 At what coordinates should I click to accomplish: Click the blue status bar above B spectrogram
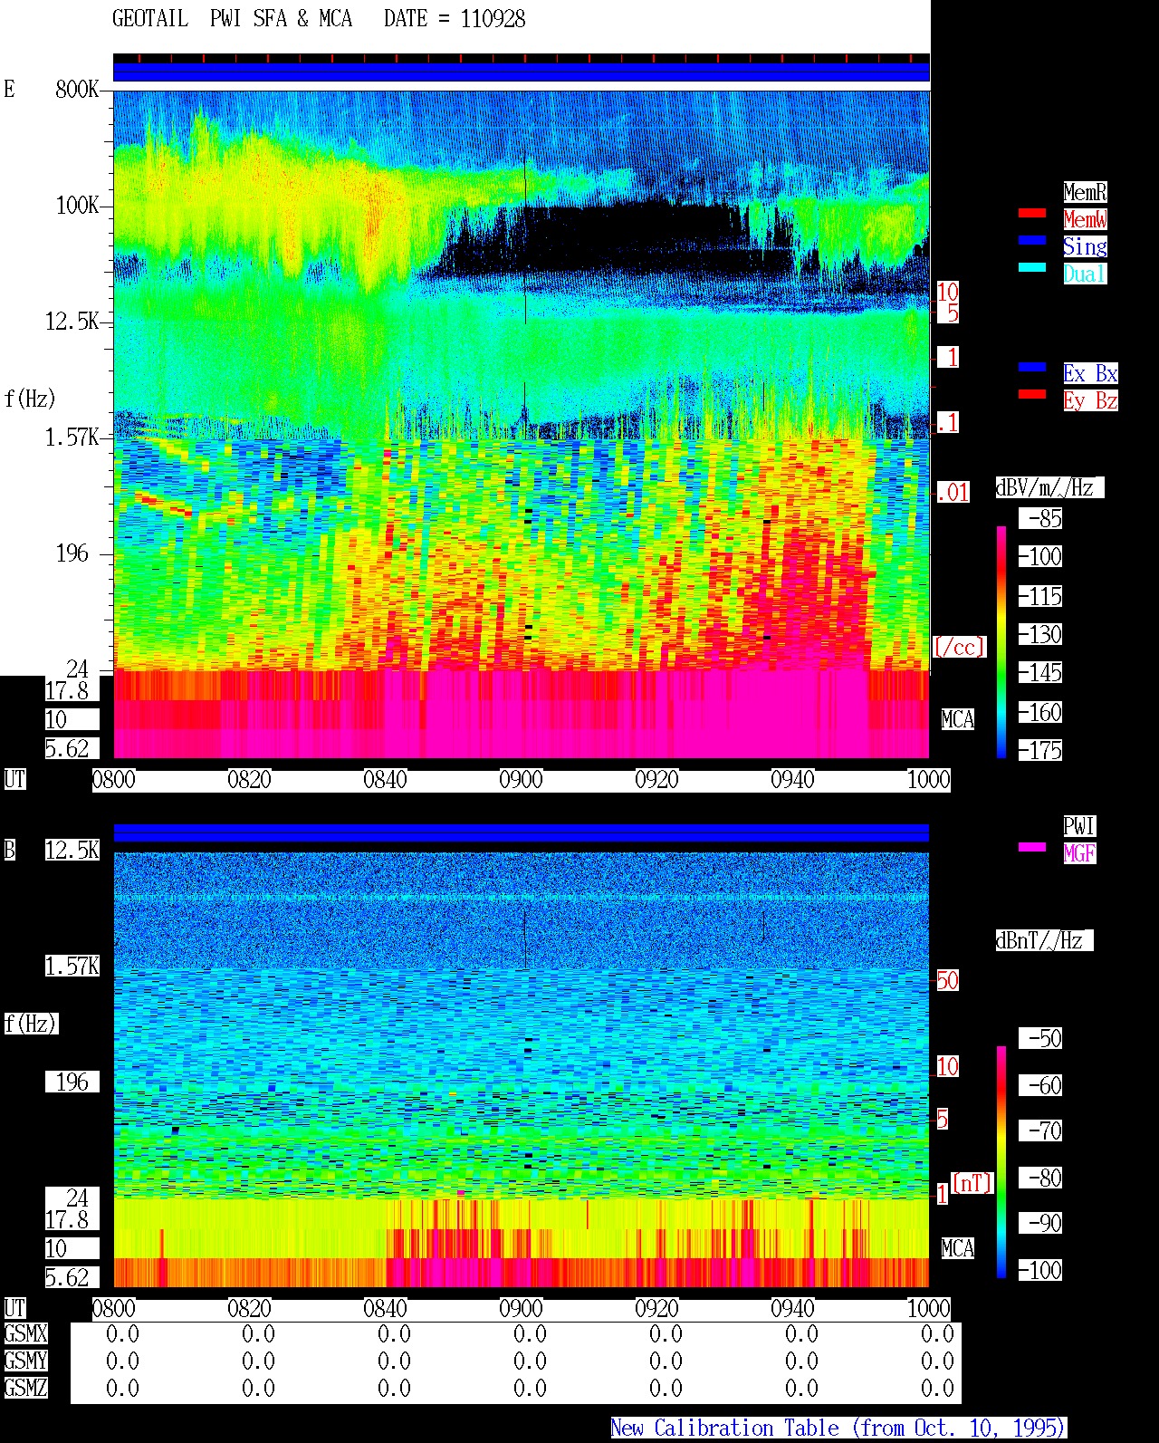pos(522,832)
